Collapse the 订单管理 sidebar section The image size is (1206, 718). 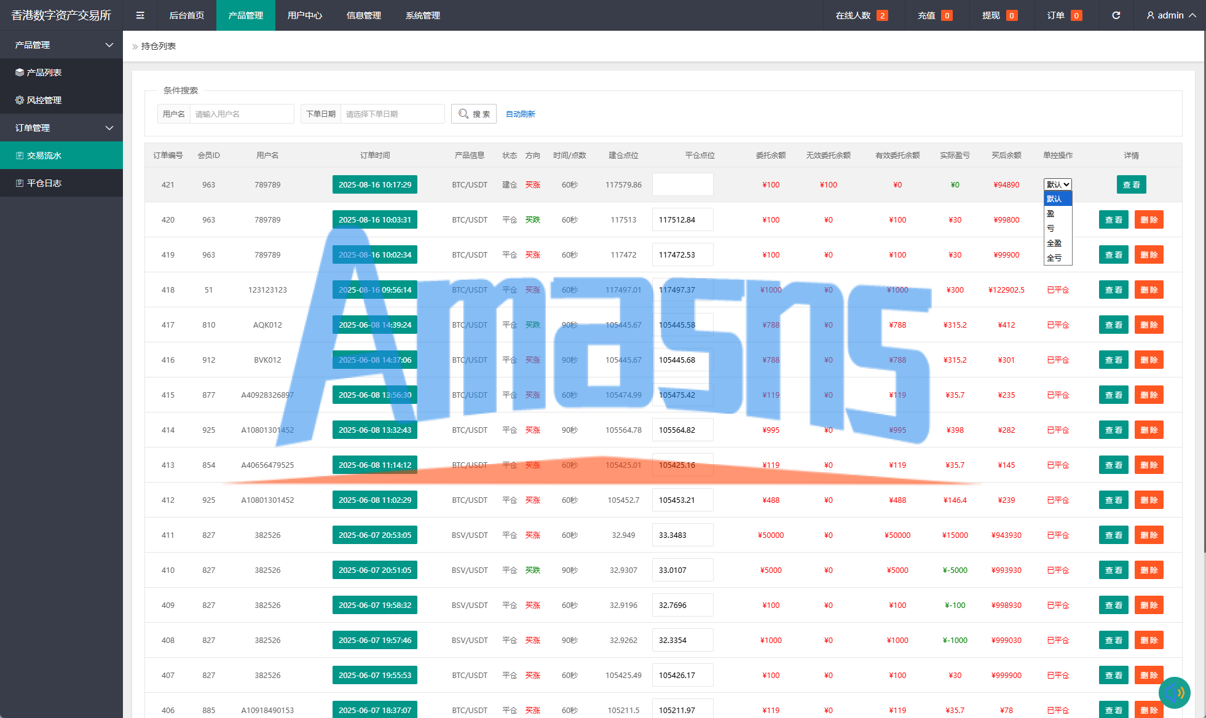coord(109,128)
